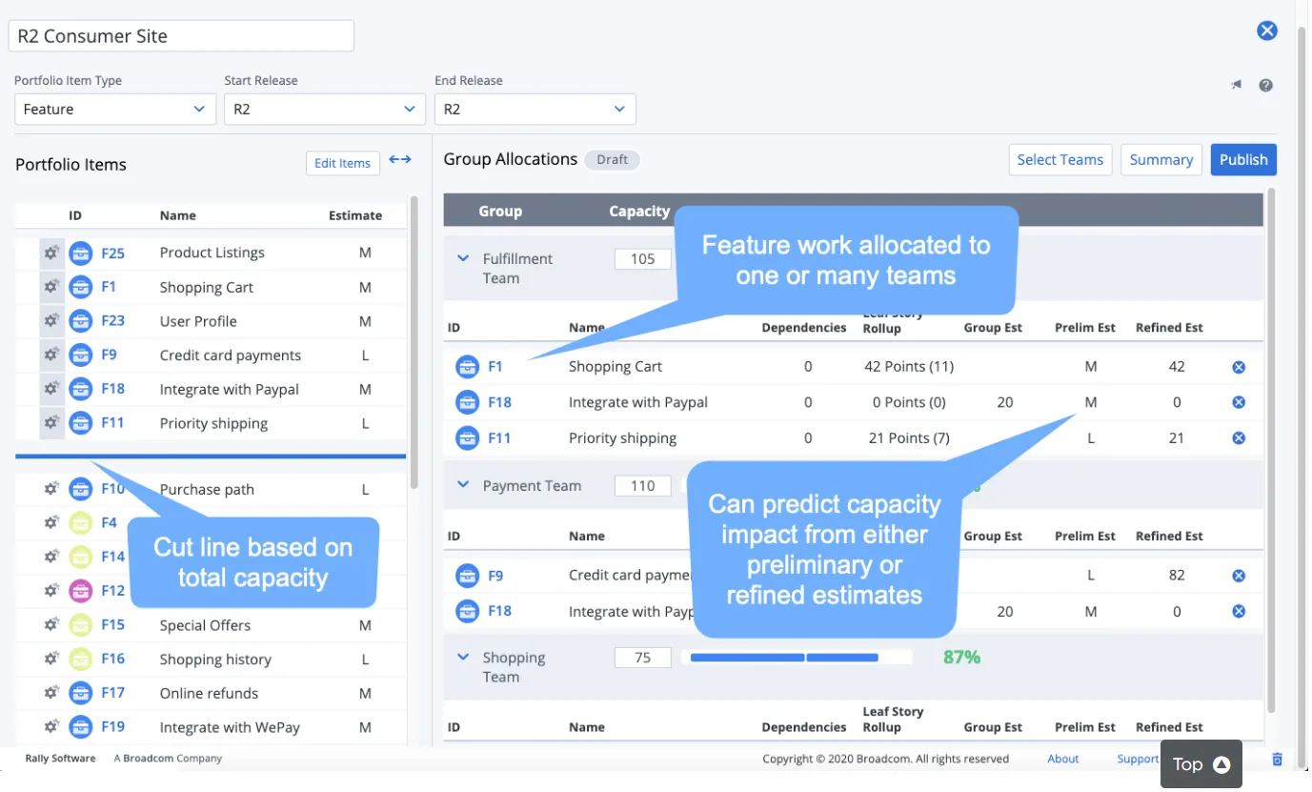The width and height of the screenshot is (1312, 792).
Task: Remove F11 Priority shipping allocation
Action: (x=1239, y=438)
